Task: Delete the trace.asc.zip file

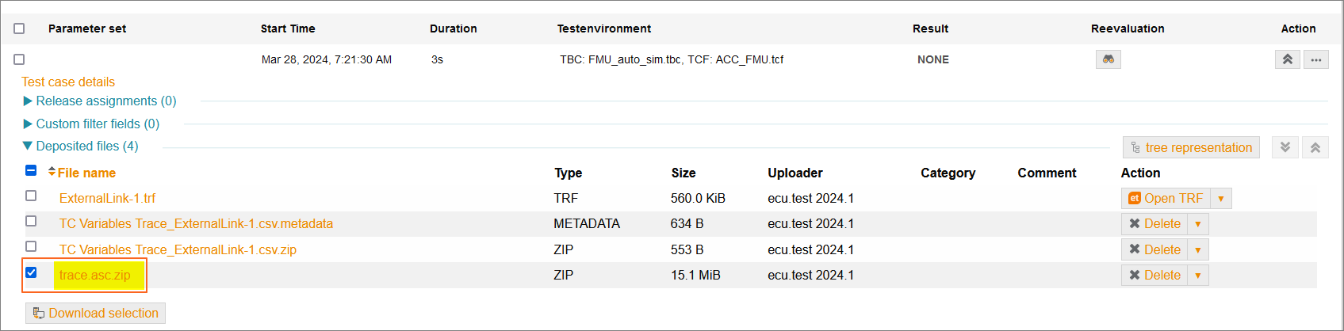Action: tap(1154, 275)
